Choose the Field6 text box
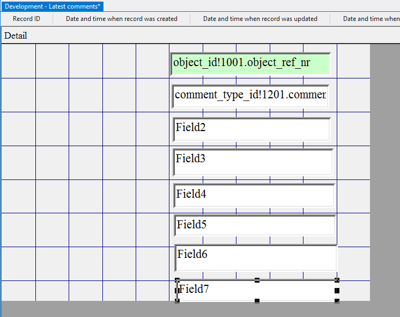 point(255,258)
